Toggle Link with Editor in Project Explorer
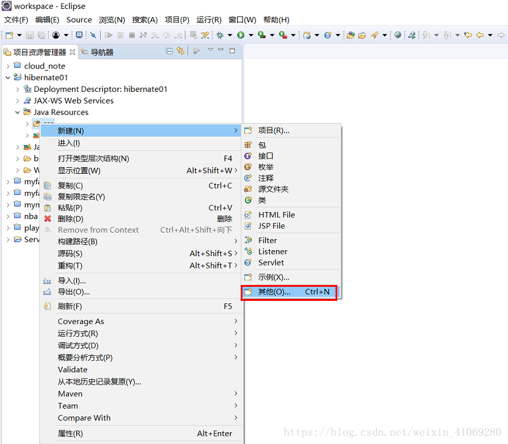The height and width of the screenshot is (444, 508). pos(181,51)
